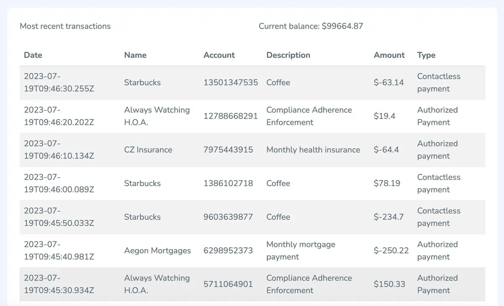Click the Account column header

[x=219, y=55]
